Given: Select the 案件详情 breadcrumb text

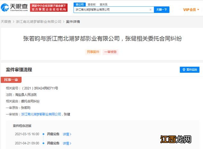Looking at the screenshot, I should tap(73, 22).
